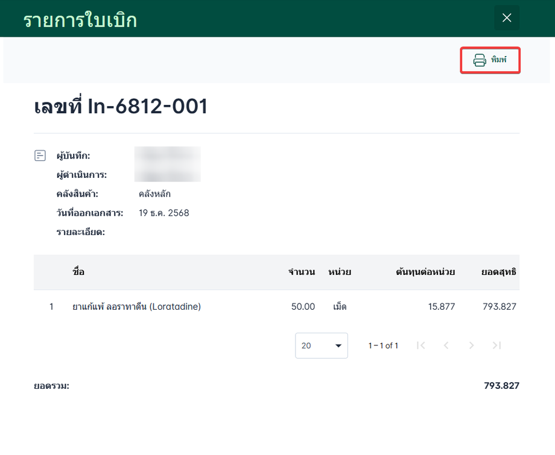Click the printer icon to print
Image resolution: width=555 pixels, height=455 pixels.
click(x=480, y=60)
